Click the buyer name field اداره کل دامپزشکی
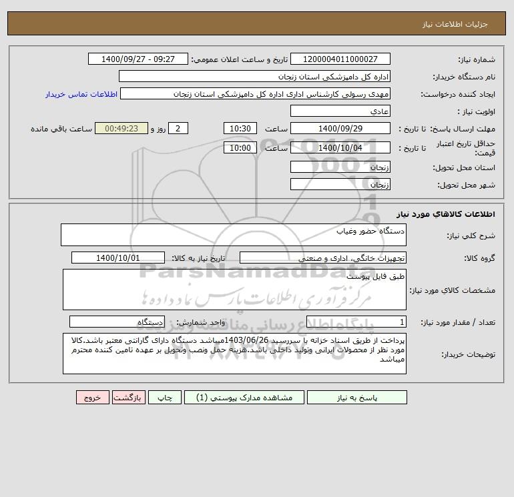Image resolution: width=514 pixels, height=497 pixels. click(x=254, y=76)
